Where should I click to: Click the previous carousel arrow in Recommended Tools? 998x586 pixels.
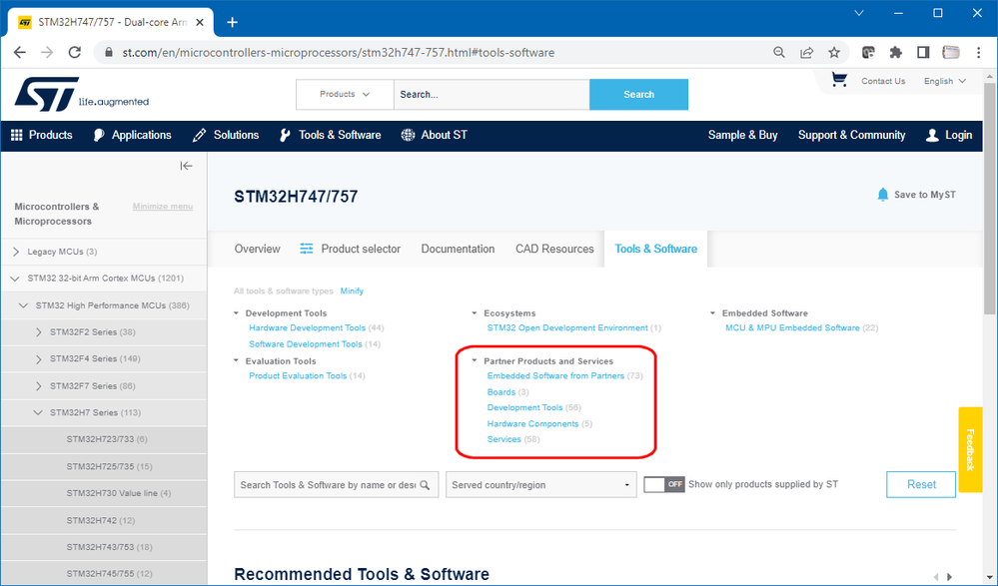click(x=936, y=576)
